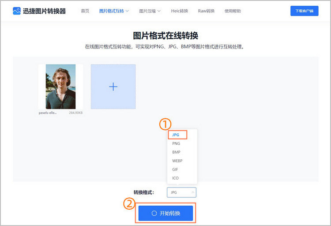Open the 图片压缩 menu
Viewport: 331px width, 226px height.
pos(147,11)
